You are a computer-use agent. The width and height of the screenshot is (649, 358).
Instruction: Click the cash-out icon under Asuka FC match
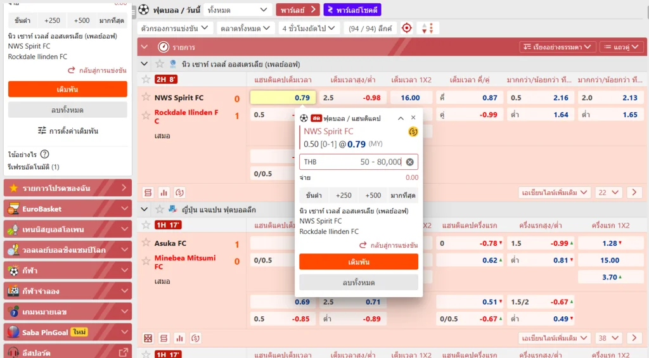[195, 338]
